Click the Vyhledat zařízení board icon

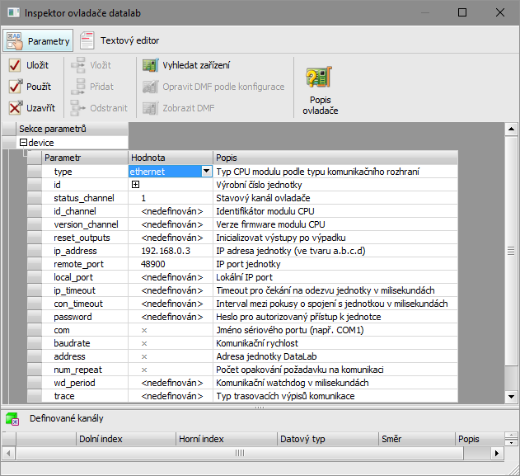151,65
